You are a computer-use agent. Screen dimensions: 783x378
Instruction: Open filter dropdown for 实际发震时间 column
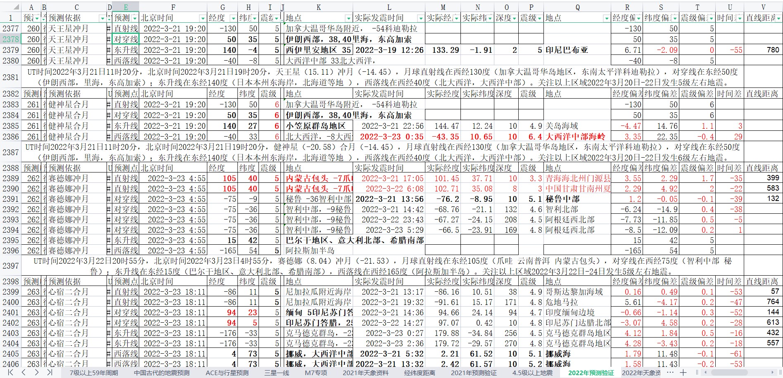420,18
